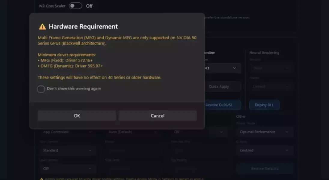Click the Hardware Requirement dialog title
This screenshot has width=329, height=180.
coord(83,27)
